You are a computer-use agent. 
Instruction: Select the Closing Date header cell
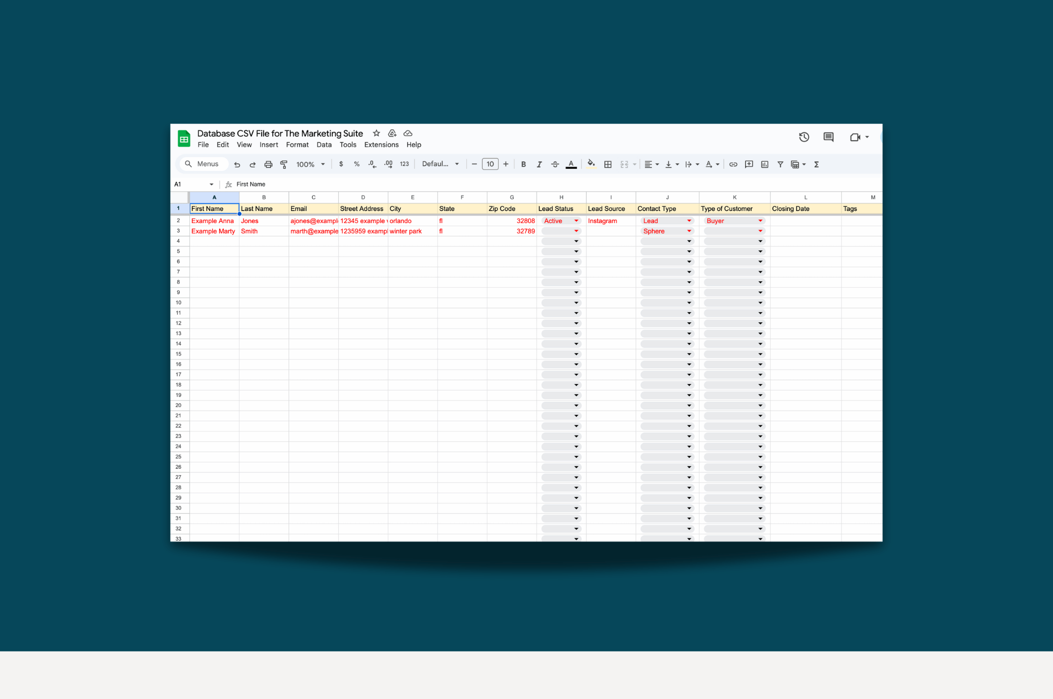[805, 209]
